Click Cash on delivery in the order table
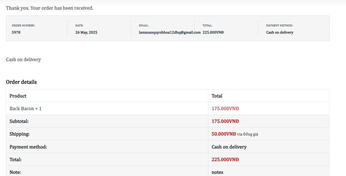The width and height of the screenshot is (346, 176). tap(229, 147)
